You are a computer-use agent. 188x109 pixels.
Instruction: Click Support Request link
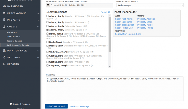pos(22,104)
